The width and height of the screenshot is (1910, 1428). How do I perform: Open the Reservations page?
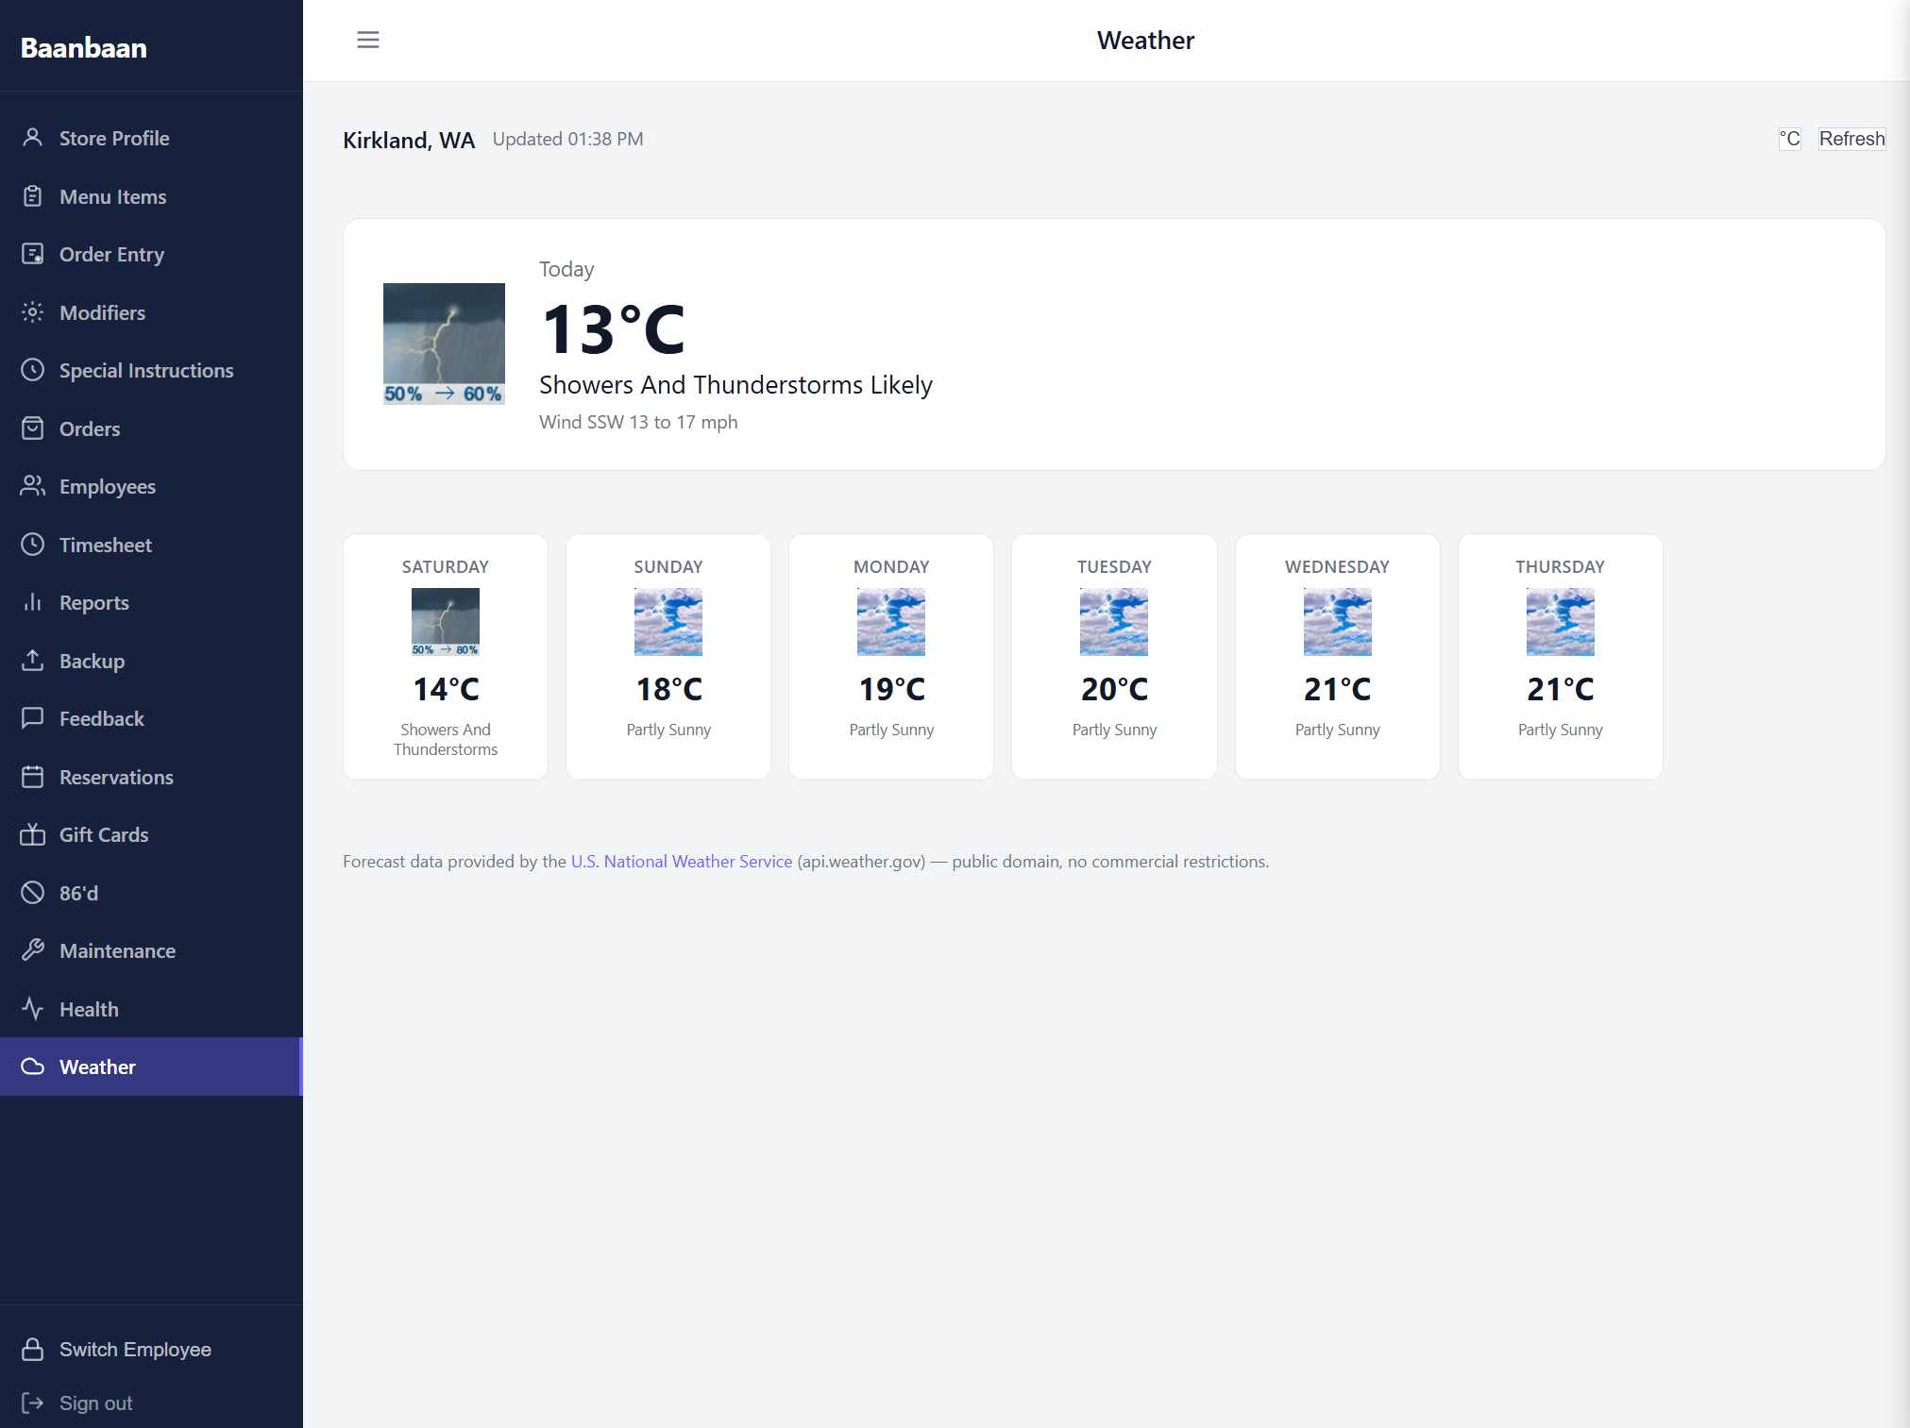[151, 777]
